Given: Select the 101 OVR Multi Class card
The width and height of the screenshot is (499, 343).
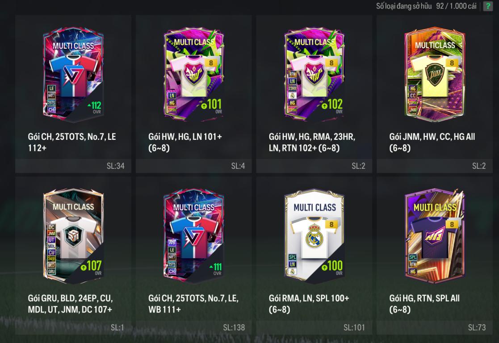Looking at the screenshot, I should (x=193, y=75).
